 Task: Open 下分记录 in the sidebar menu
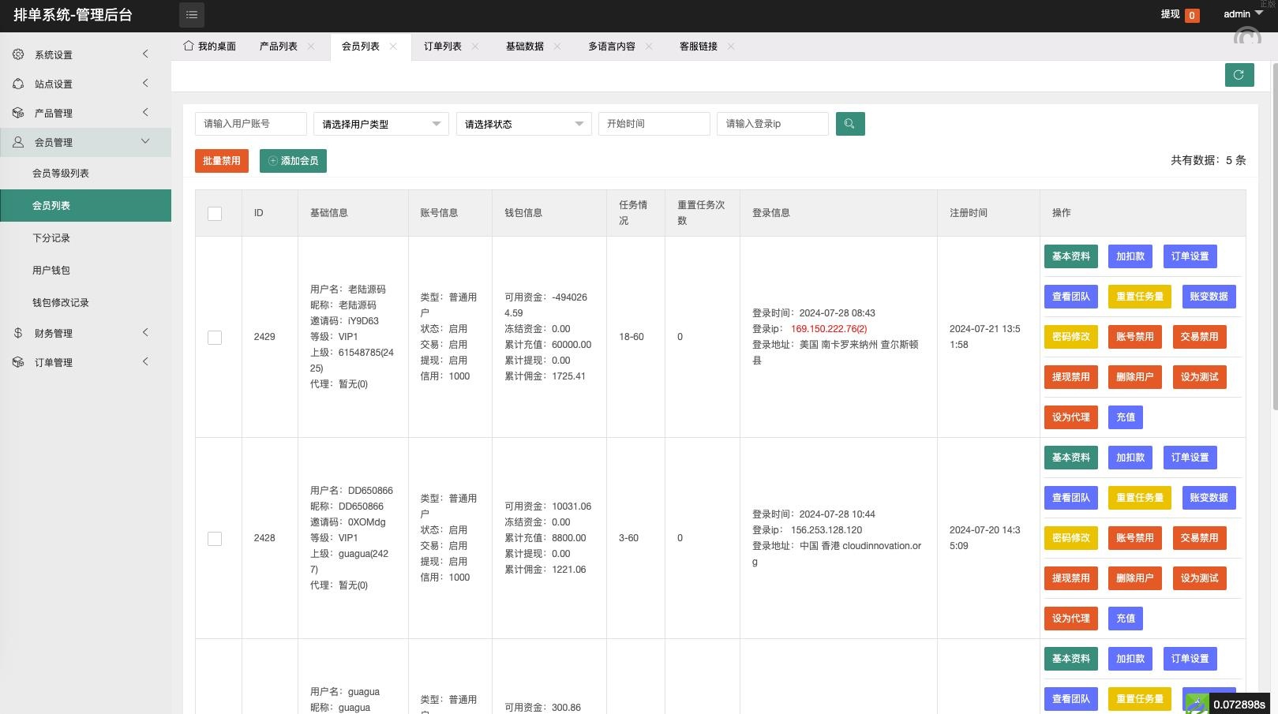click(51, 238)
